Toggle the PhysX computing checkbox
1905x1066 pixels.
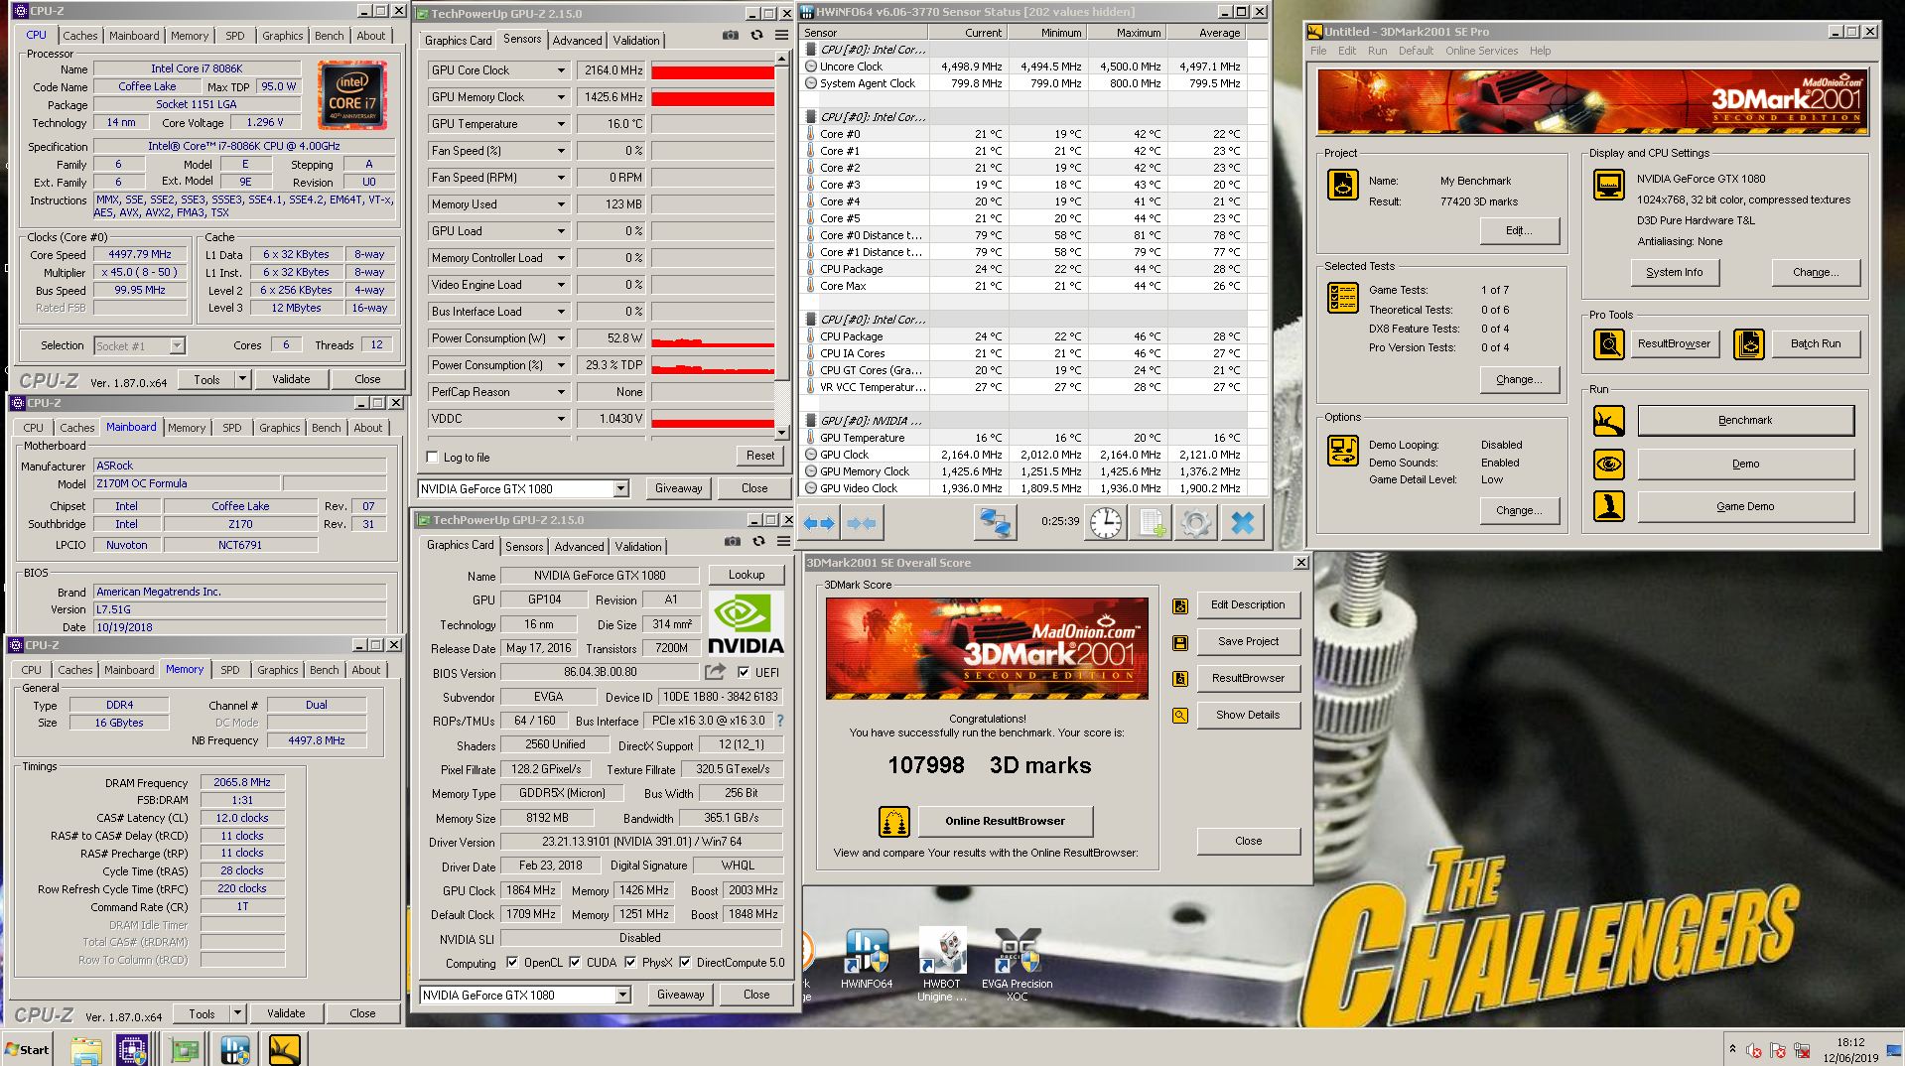pos(630,962)
